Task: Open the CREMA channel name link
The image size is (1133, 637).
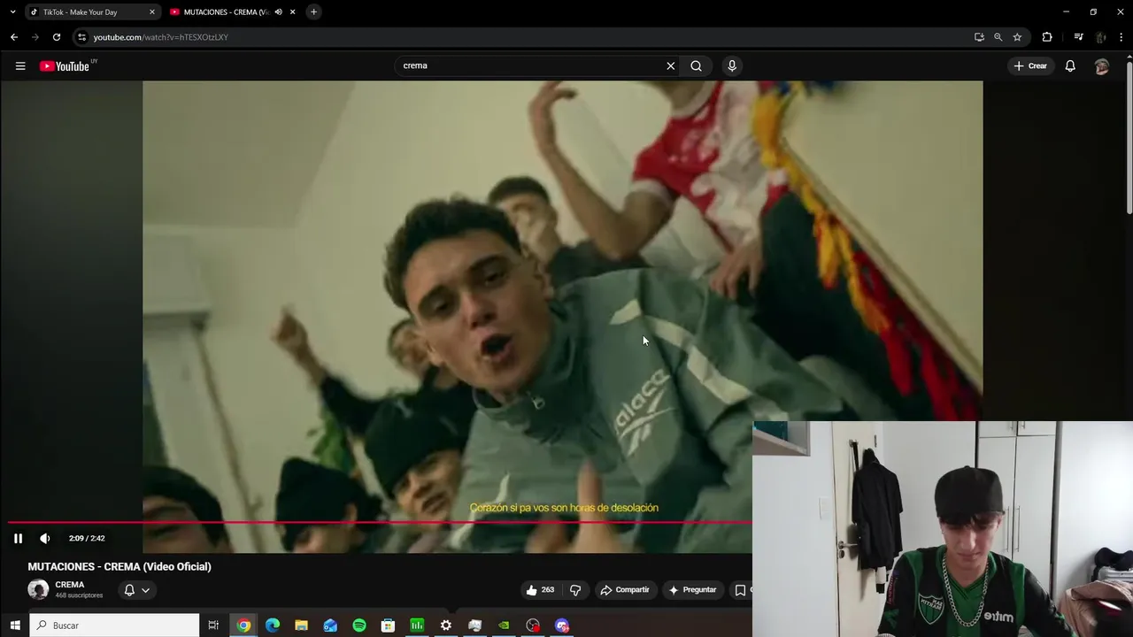Action: 70,585
